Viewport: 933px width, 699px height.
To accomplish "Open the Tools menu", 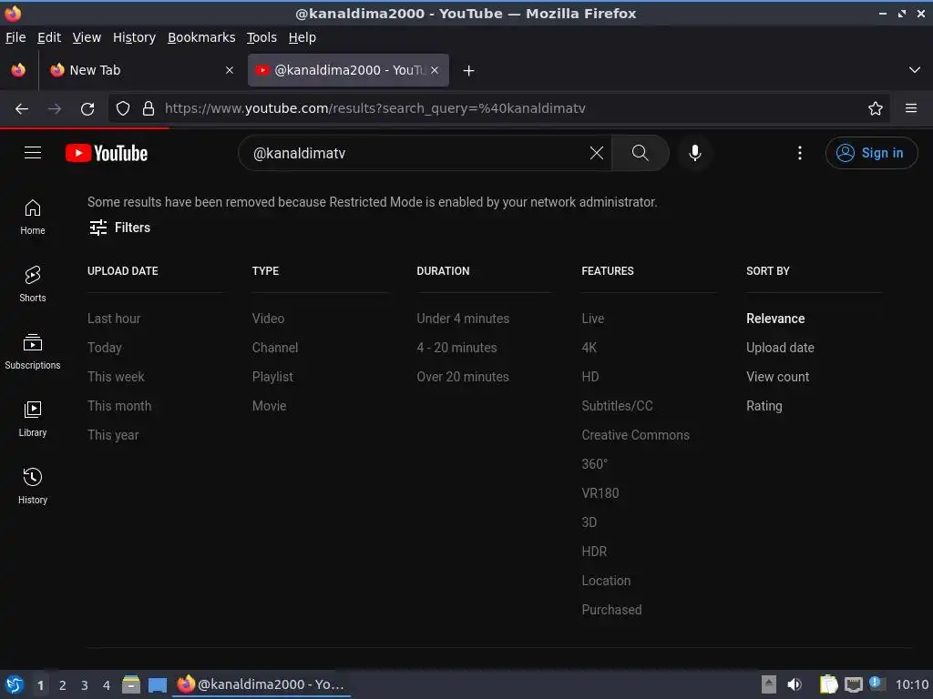I will click(x=261, y=37).
